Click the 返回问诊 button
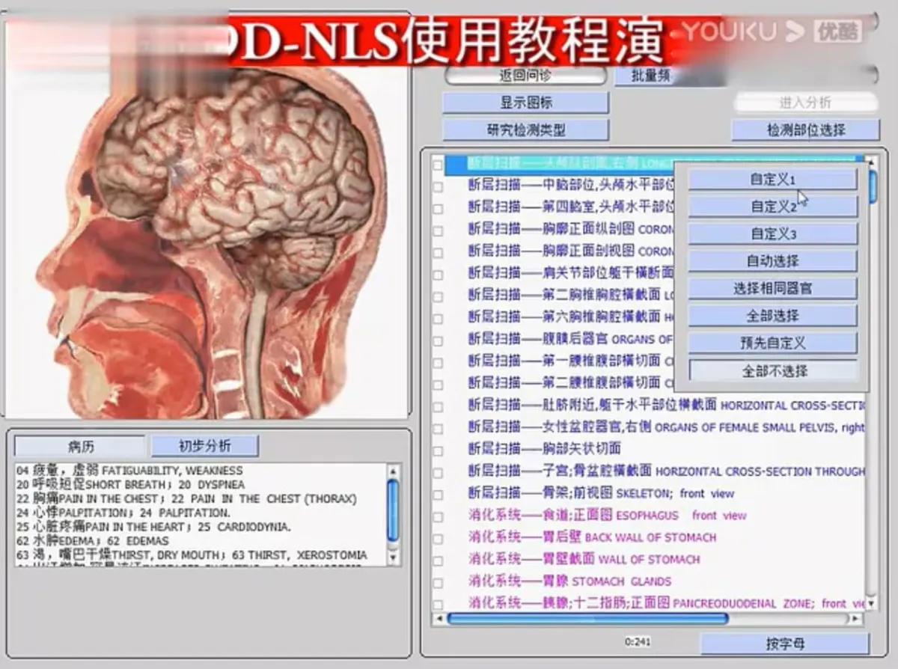Image resolution: width=898 pixels, height=669 pixels. pyautogui.click(x=525, y=76)
